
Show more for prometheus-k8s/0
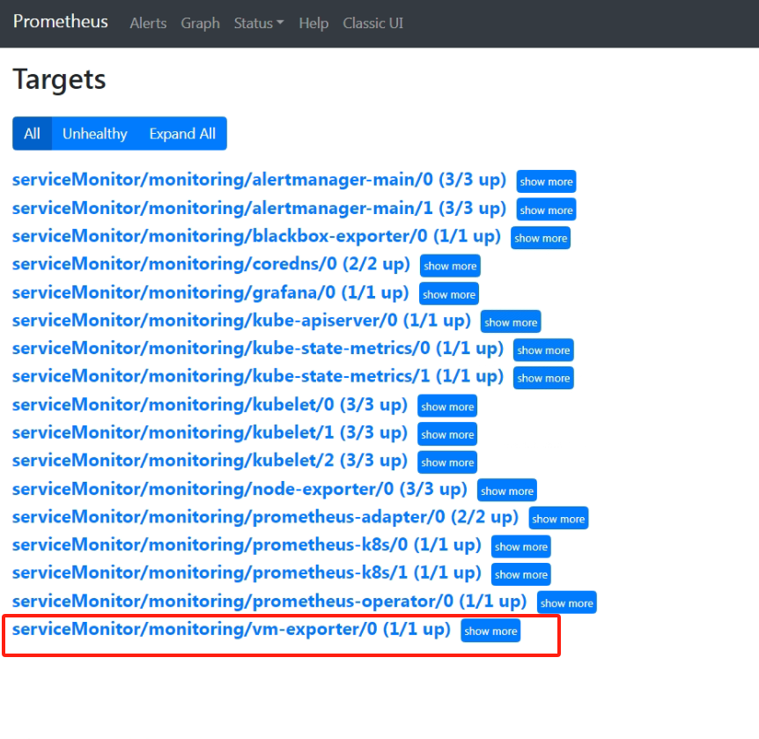(x=521, y=547)
